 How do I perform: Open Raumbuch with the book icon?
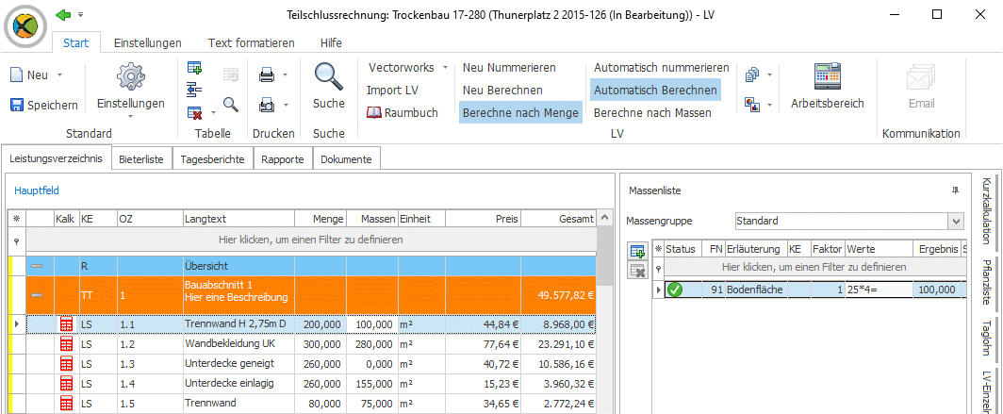(374, 112)
